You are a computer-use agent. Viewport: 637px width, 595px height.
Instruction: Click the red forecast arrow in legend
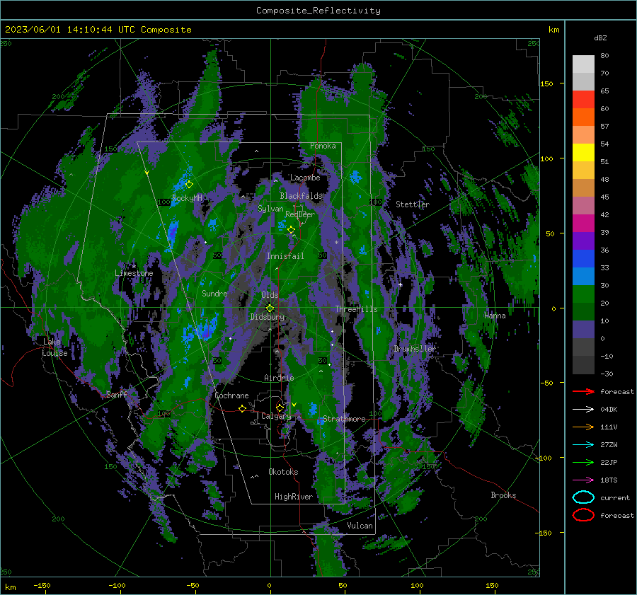point(583,391)
